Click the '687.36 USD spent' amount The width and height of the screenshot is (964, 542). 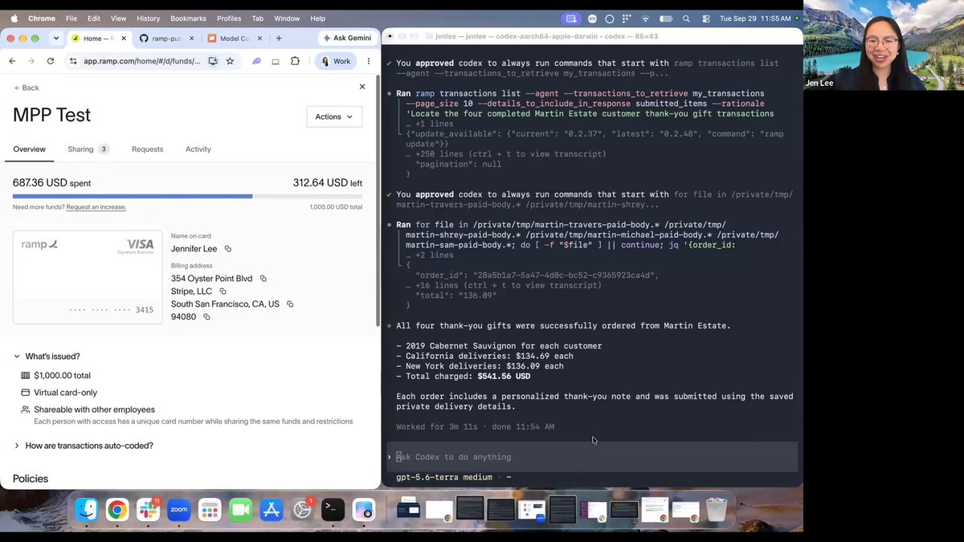(52, 183)
